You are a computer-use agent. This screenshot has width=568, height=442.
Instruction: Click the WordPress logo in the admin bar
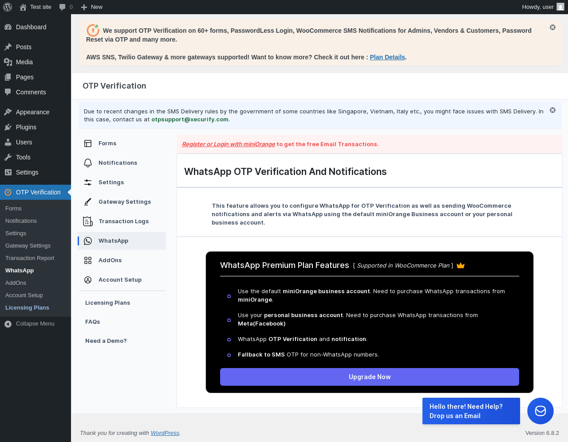click(8, 7)
